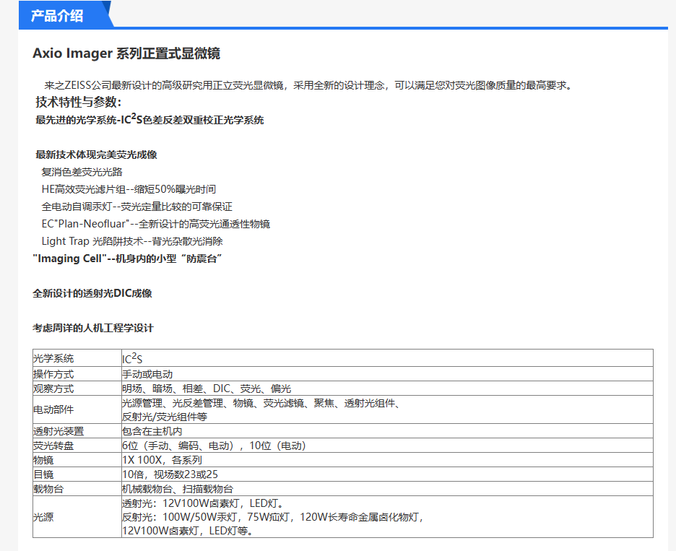Click the line about HE高效荧光滤片组
This screenshot has height=551, width=676.
(x=129, y=189)
